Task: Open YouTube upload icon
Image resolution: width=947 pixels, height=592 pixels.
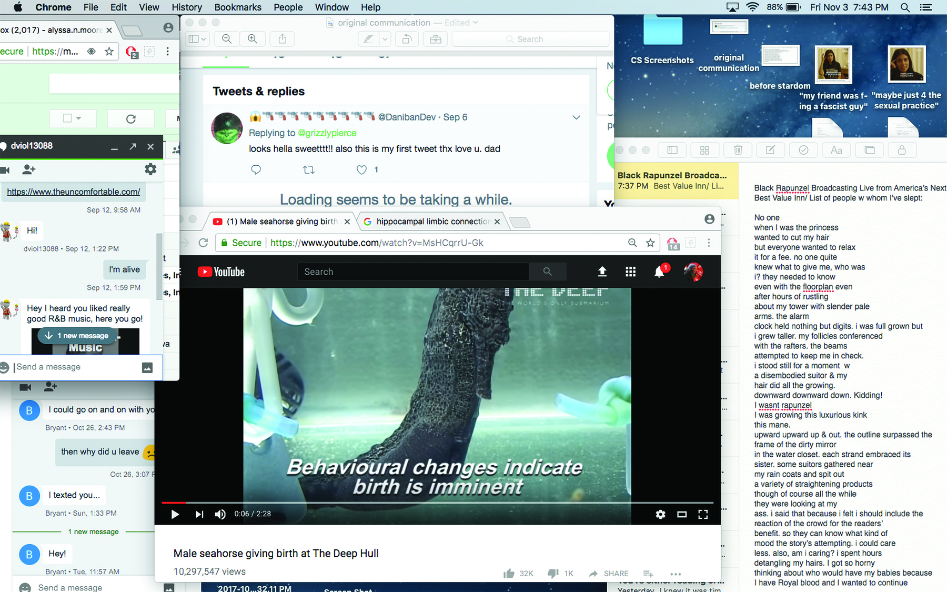Action: (602, 272)
